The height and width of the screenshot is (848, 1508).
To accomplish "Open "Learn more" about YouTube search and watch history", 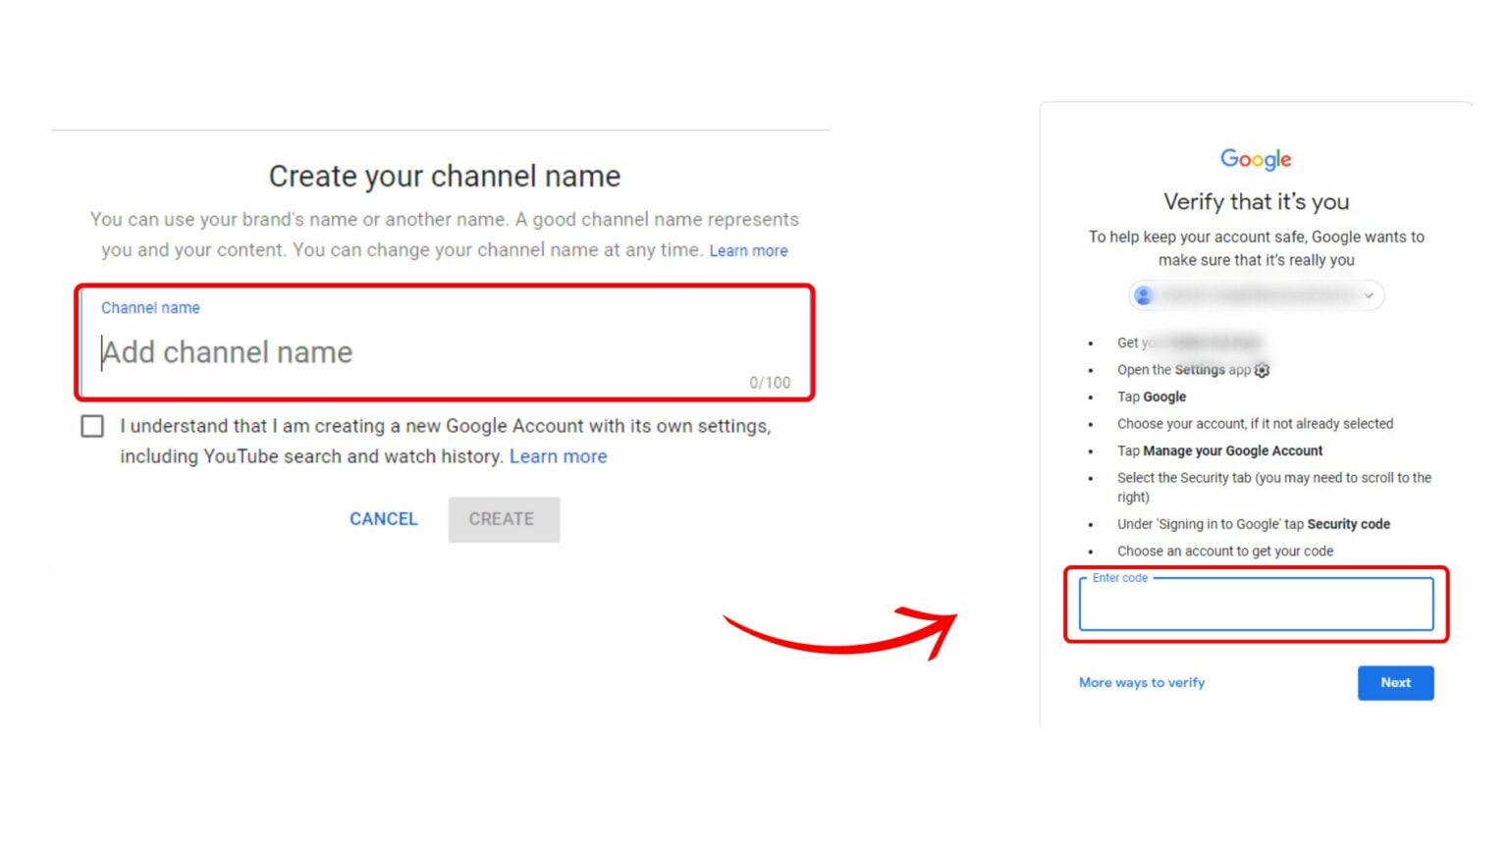I will click(558, 455).
